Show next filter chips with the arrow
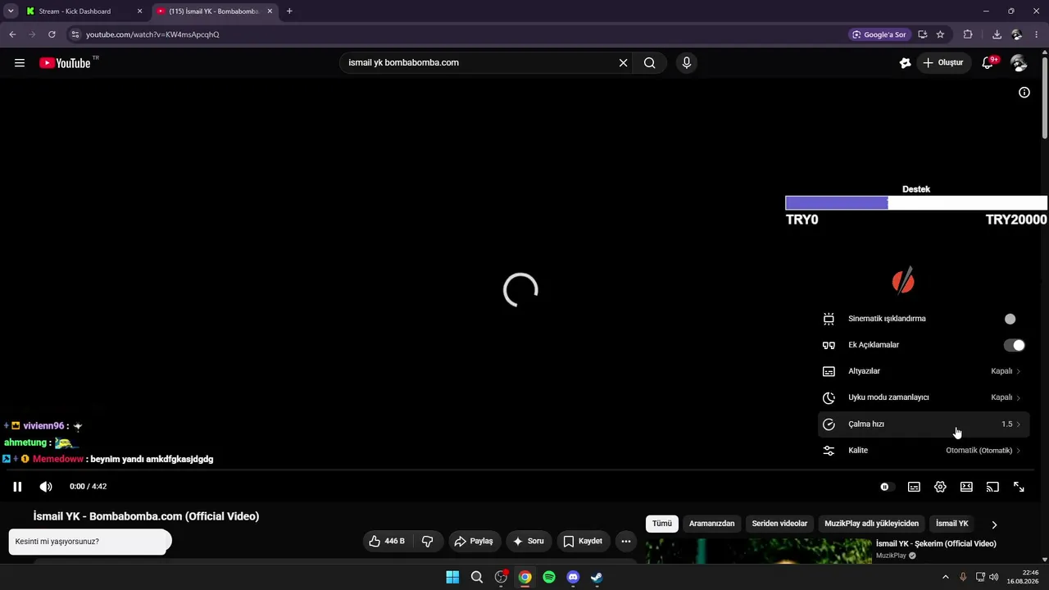Viewport: 1049px width, 590px height. click(x=994, y=524)
